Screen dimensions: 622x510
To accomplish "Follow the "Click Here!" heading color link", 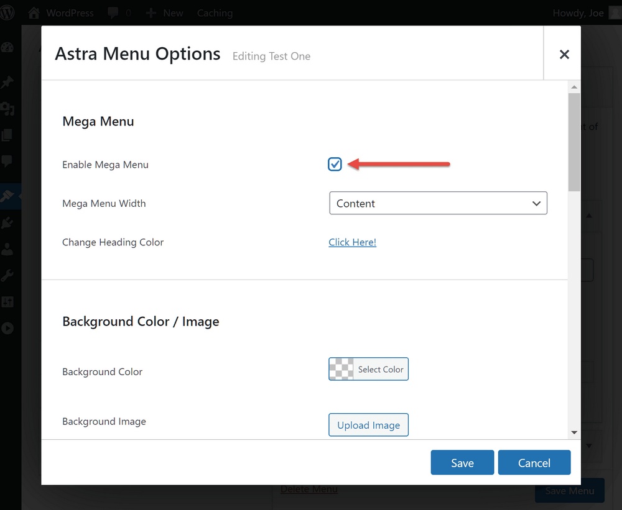I will [352, 242].
